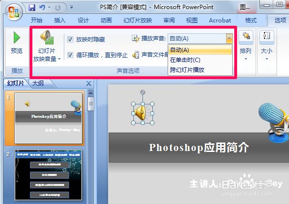Click the 图... contextual tools header
Screen dimensions: 289x204
(x=247, y=7)
